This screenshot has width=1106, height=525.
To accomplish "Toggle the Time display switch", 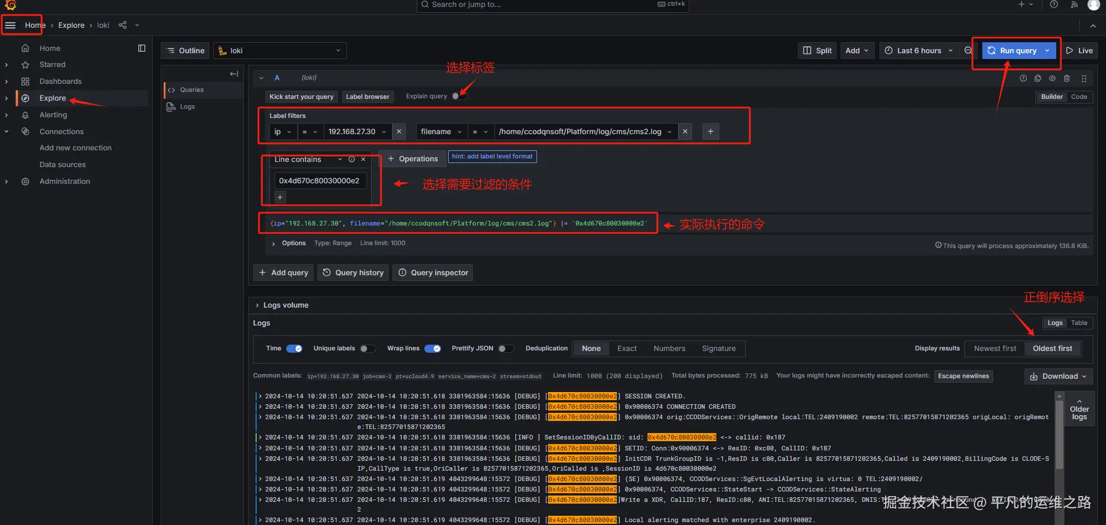I will click(x=294, y=349).
